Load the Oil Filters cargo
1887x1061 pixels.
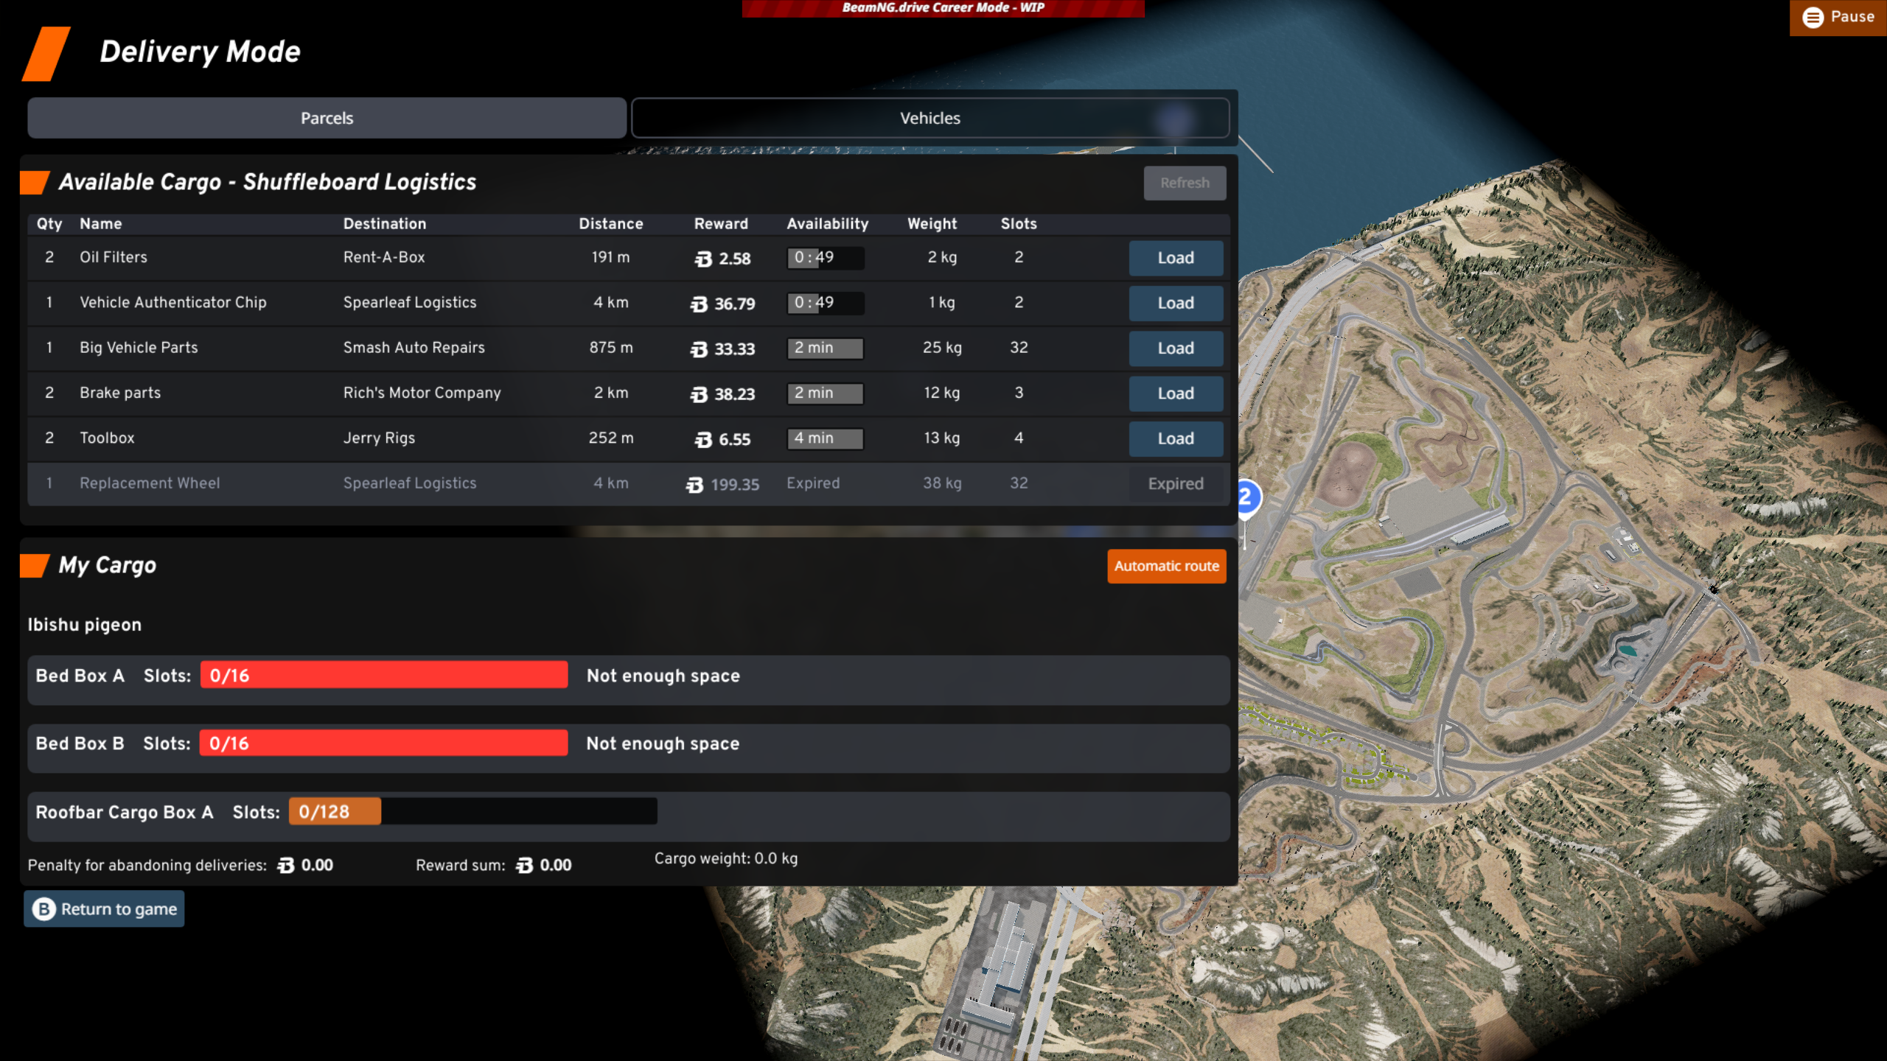click(x=1176, y=258)
